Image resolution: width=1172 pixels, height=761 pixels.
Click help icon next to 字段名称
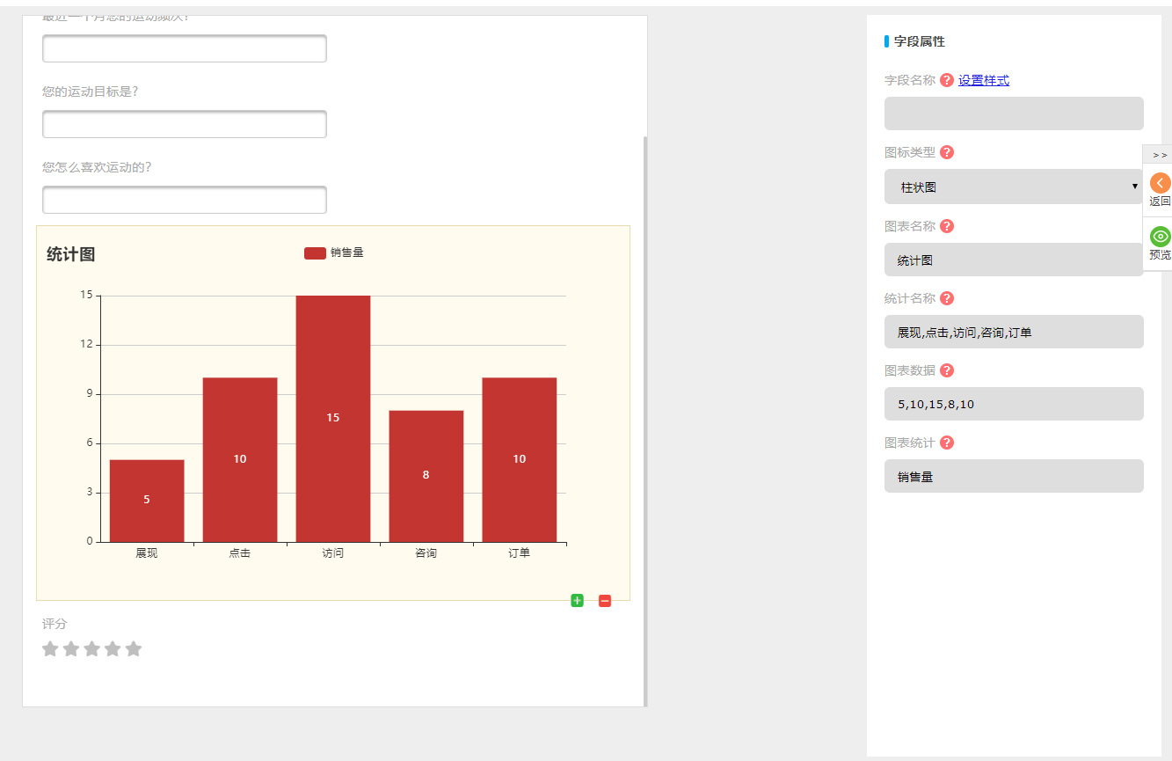pyautogui.click(x=947, y=80)
